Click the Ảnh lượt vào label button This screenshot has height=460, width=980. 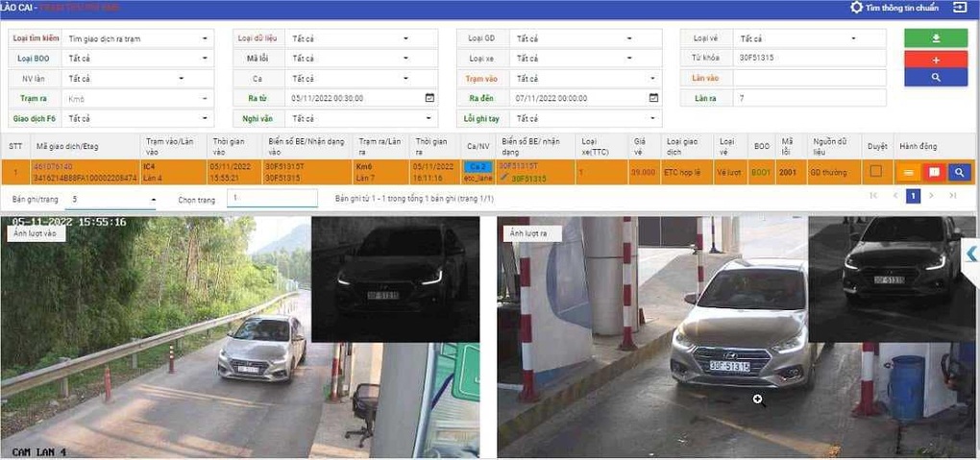click(37, 233)
